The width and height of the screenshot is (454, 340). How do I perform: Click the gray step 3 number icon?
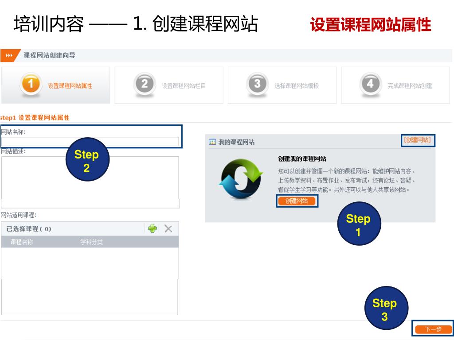point(257,84)
